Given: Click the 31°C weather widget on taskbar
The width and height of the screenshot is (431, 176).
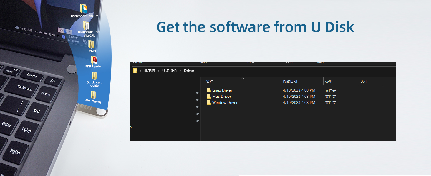Looking at the screenshot, I should [24, 29].
